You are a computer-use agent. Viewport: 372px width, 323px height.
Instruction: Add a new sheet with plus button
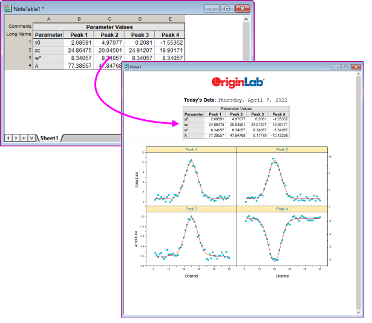tap(24, 138)
